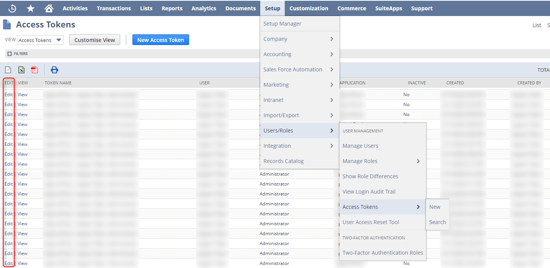Screen dimensions: 550x268
Task: Sort by the User column header
Action: [x=204, y=83]
